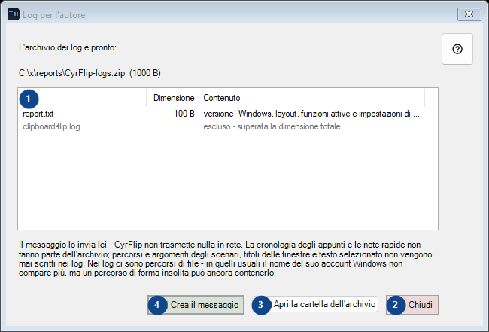This screenshot has height=332, width=489.
Task: Click the Crea il messaggio button
Action: pyautogui.click(x=196, y=305)
